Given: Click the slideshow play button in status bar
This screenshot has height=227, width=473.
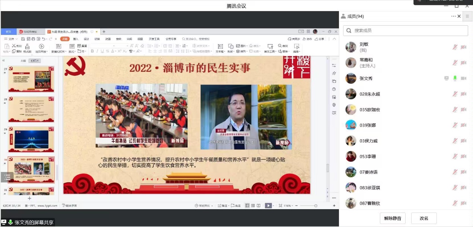Looking at the screenshot, I should point(268,205).
